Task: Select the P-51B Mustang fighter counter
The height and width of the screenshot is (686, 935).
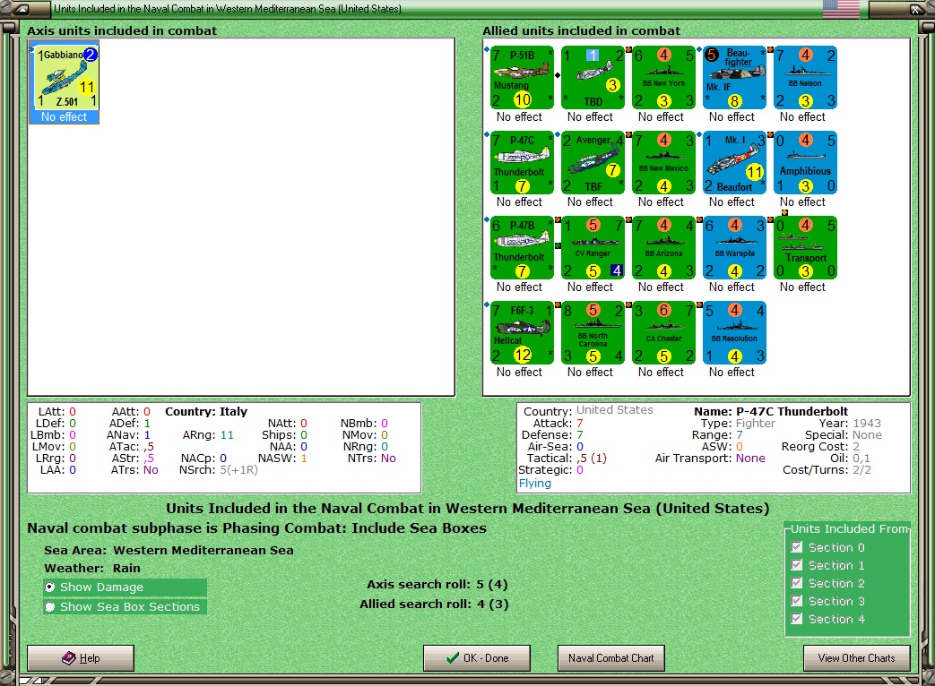Action: click(x=523, y=77)
